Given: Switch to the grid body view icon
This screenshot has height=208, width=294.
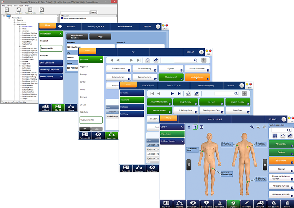Looking at the screenshot, I should point(202,127).
